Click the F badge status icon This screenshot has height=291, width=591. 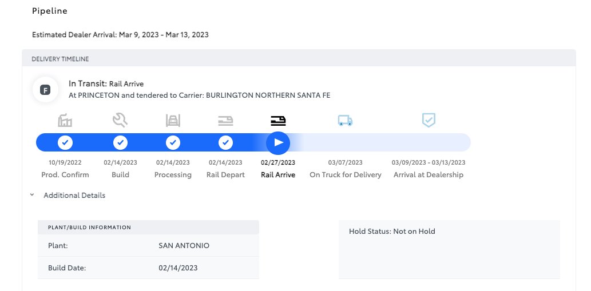[45, 90]
